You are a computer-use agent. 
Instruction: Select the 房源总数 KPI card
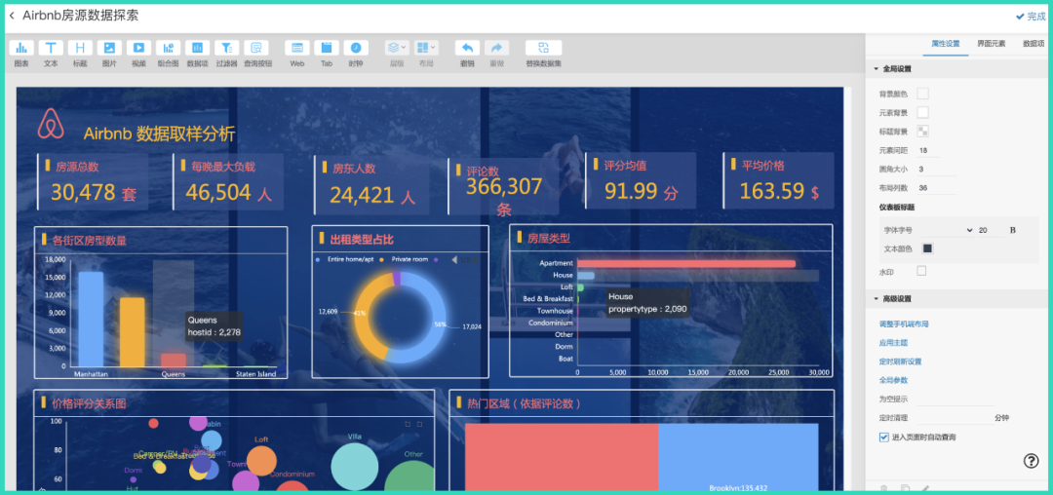click(94, 182)
